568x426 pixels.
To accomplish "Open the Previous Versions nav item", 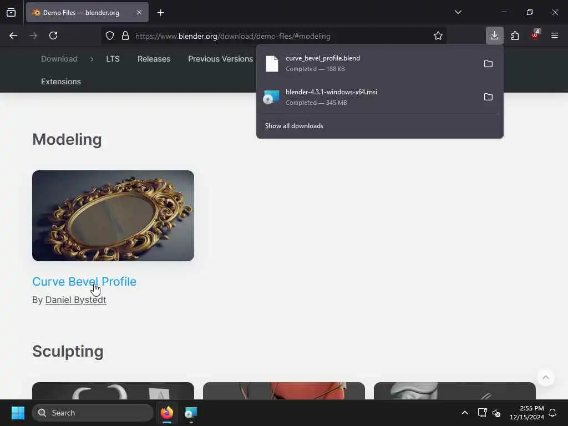I will pos(220,59).
